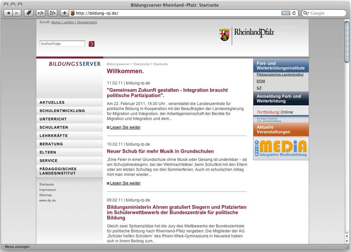The height and width of the screenshot is (252, 351).
Task: Open Pädagogisches Landesinstitut link in right panel
Action: point(280,74)
